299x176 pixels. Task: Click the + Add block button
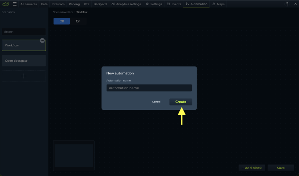[x=252, y=168]
